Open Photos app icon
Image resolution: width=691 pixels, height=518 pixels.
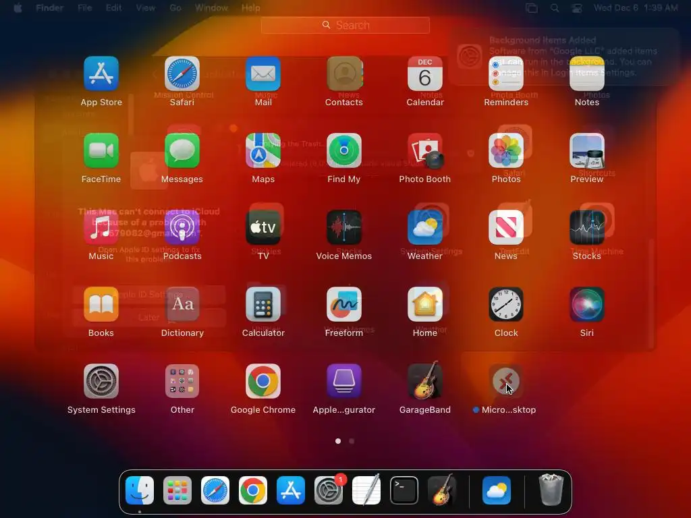(506, 150)
